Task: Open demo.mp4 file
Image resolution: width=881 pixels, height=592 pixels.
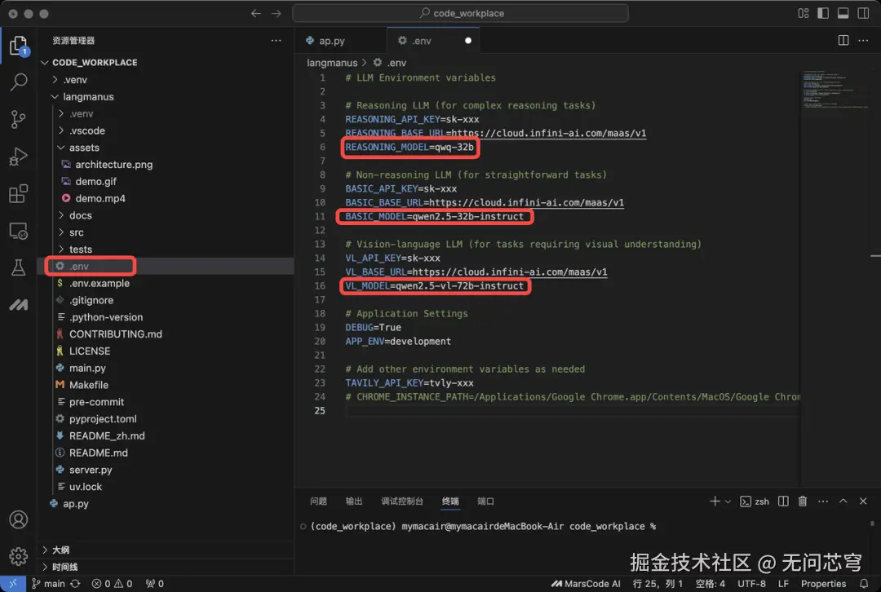Action: coord(100,198)
